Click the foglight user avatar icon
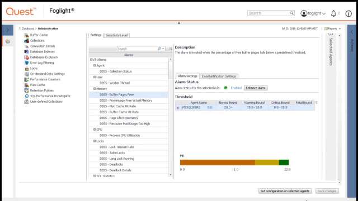The width and height of the screenshot is (358, 201). click(304, 13)
